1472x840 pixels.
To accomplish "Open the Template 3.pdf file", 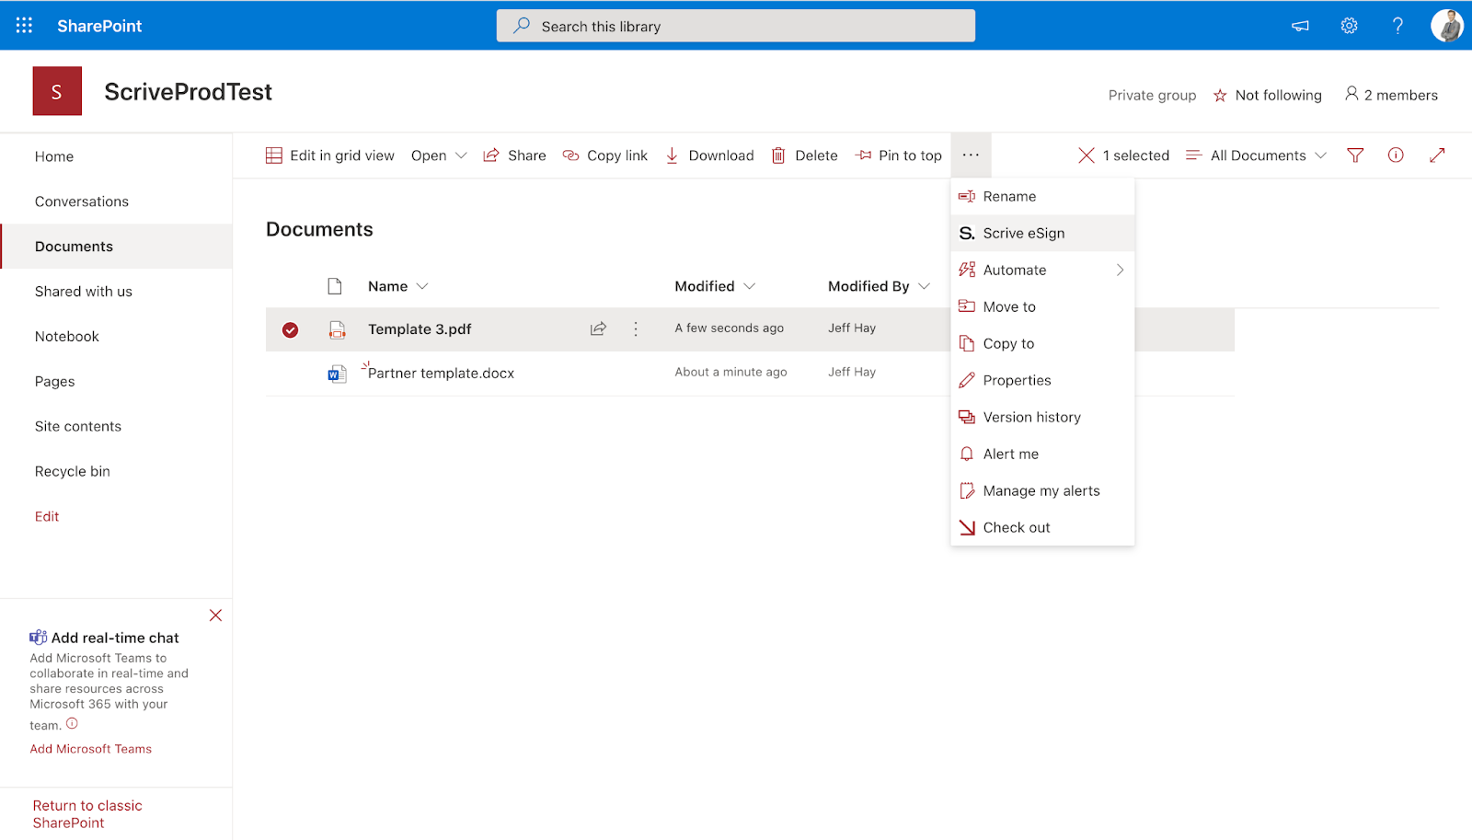I will coord(420,329).
